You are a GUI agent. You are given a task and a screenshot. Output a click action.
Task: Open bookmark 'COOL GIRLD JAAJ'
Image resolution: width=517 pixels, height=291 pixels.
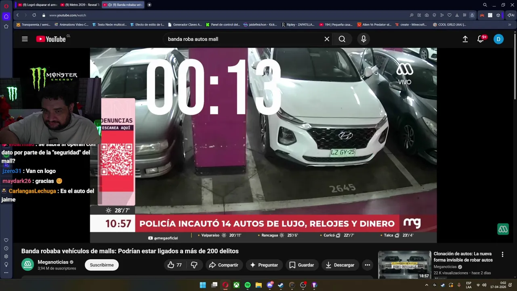(449, 24)
